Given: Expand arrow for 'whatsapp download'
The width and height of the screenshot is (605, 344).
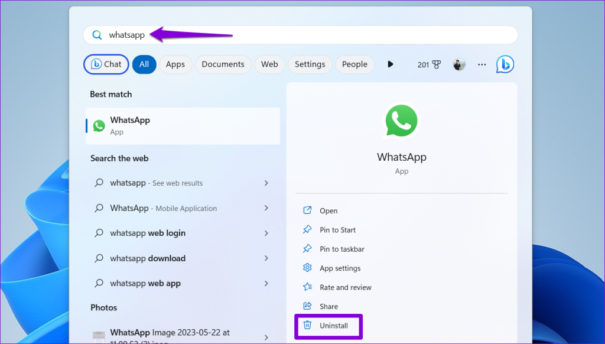Looking at the screenshot, I should 266,258.
